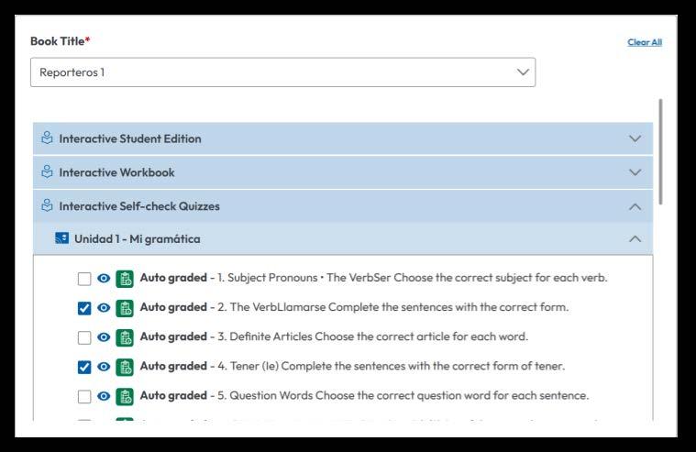Uncheck the VerbLlamarse quiz checkbox

pos(84,308)
